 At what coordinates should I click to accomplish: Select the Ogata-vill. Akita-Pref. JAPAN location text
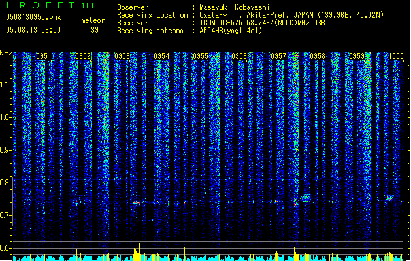click(x=291, y=15)
